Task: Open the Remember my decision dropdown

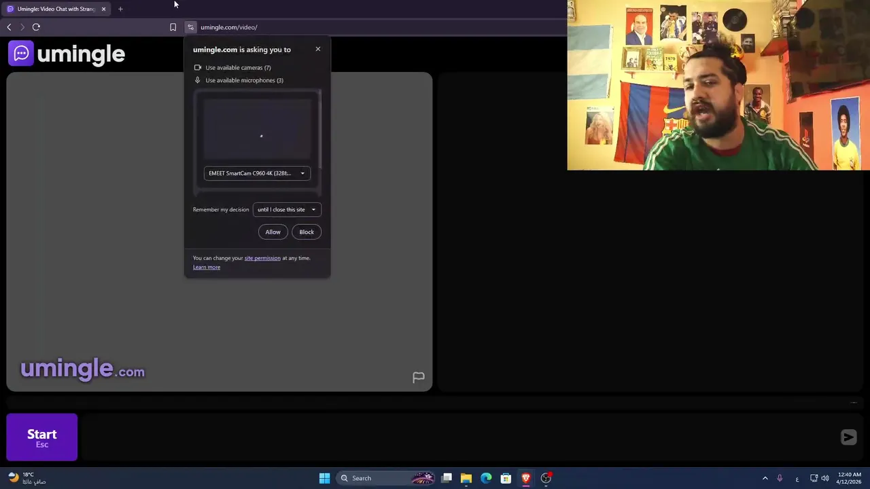Action: pos(286,209)
